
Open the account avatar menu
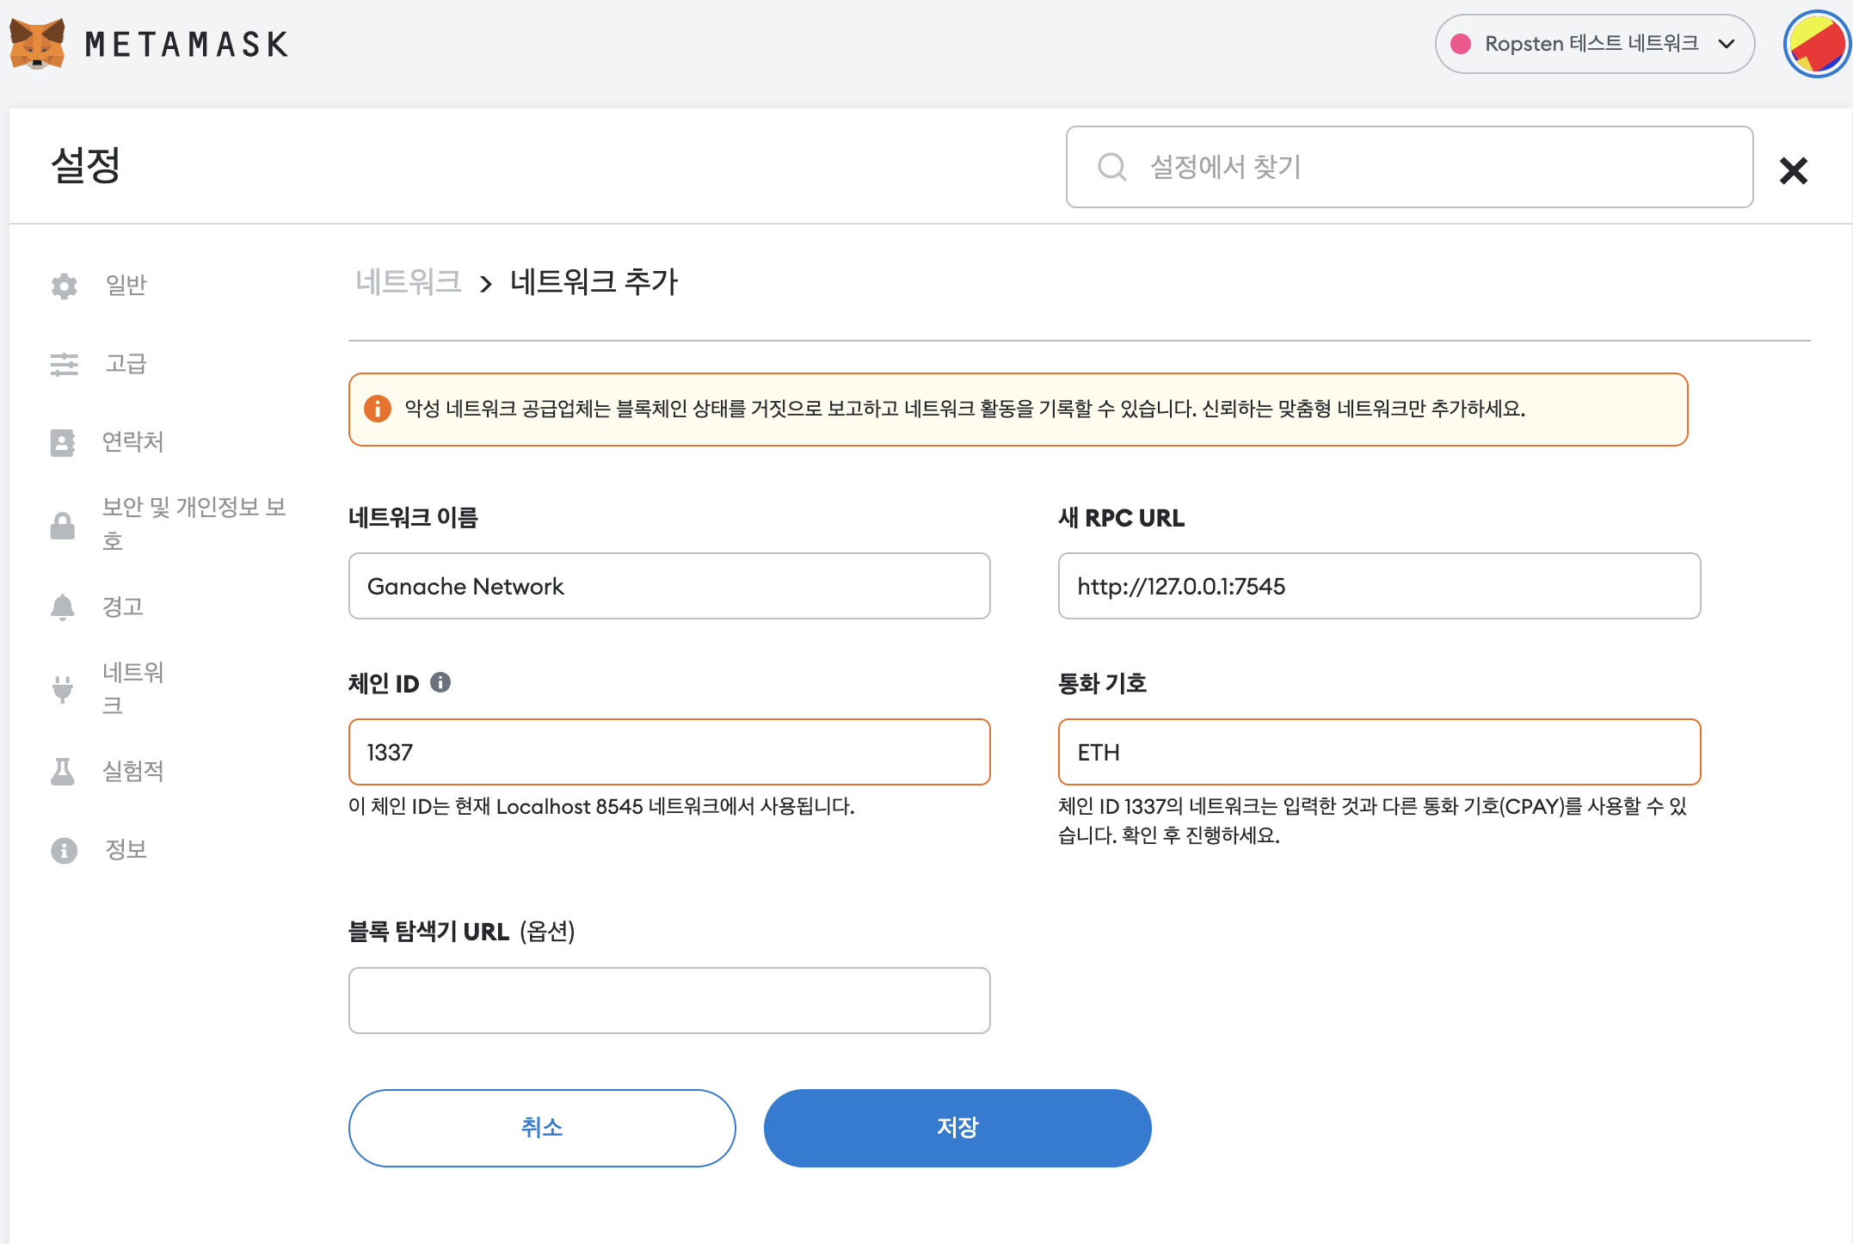(x=1816, y=44)
